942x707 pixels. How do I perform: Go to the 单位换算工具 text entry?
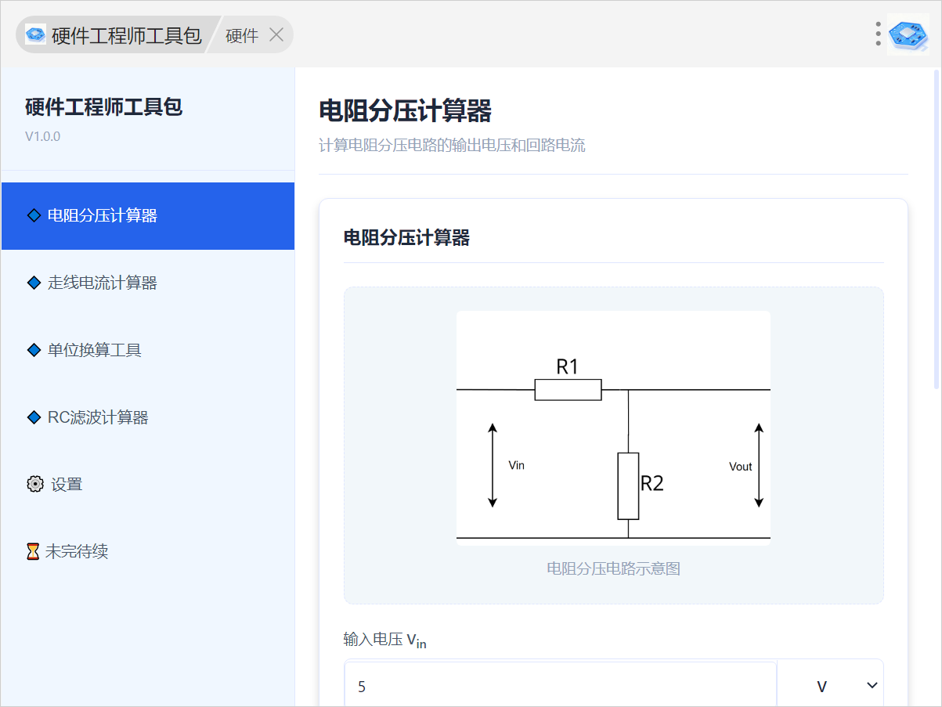pyautogui.click(x=95, y=350)
